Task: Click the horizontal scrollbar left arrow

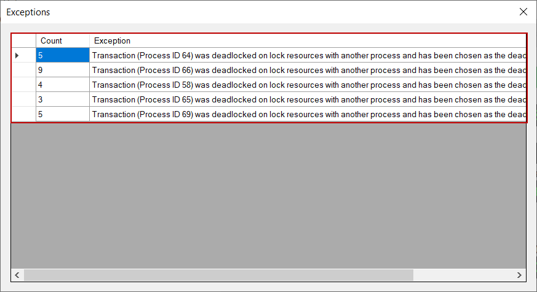Action: coord(17,275)
